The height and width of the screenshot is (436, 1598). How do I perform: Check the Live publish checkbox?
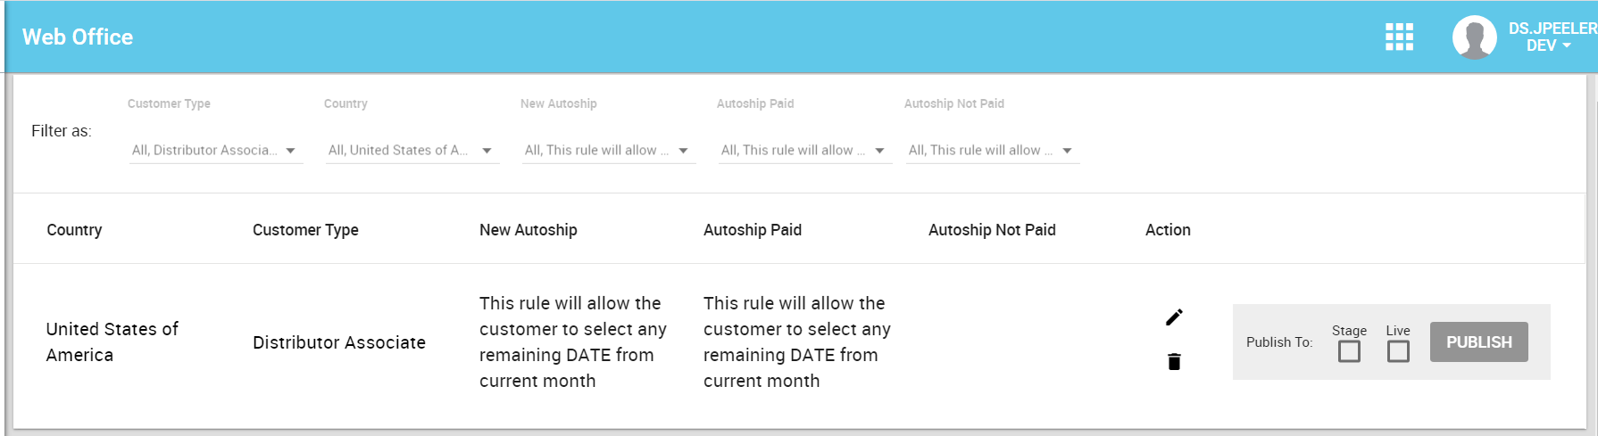coord(1398,351)
